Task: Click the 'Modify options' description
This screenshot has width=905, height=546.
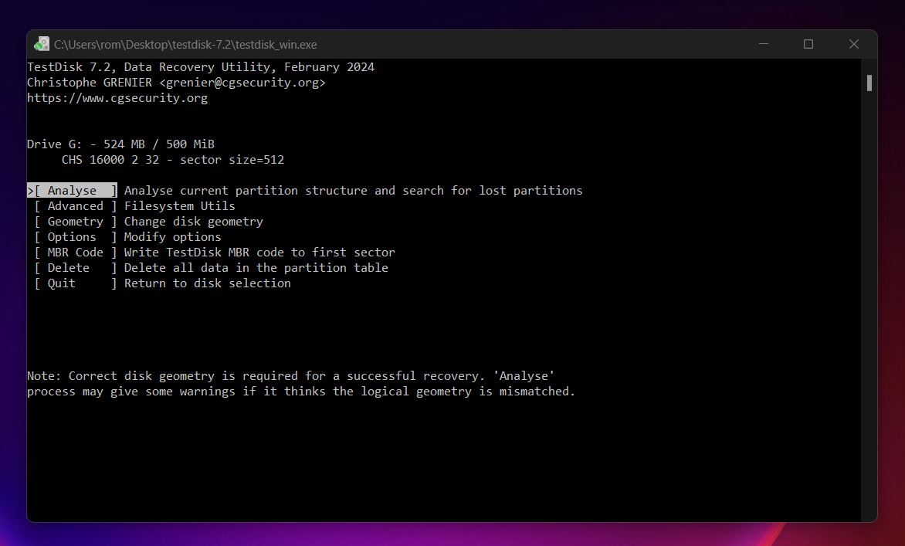Action: click(x=172, y=237)
